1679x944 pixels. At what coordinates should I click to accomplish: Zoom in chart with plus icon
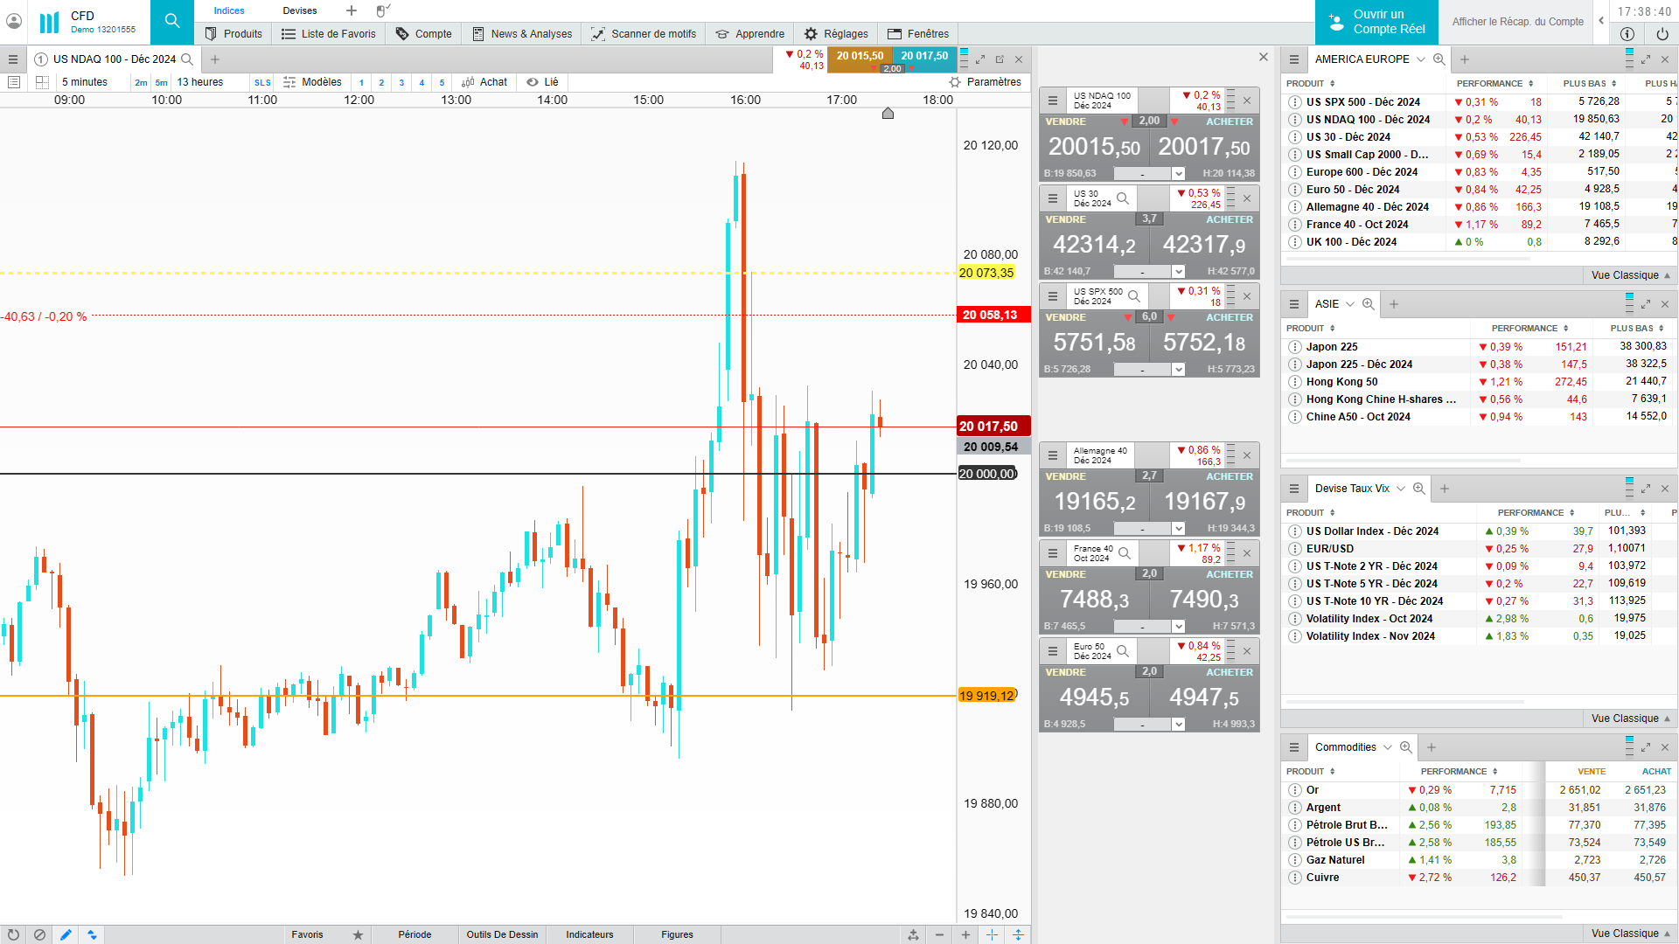965,934
